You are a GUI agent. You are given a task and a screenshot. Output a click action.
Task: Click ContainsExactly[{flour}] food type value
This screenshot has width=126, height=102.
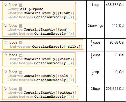coord(49,13)
